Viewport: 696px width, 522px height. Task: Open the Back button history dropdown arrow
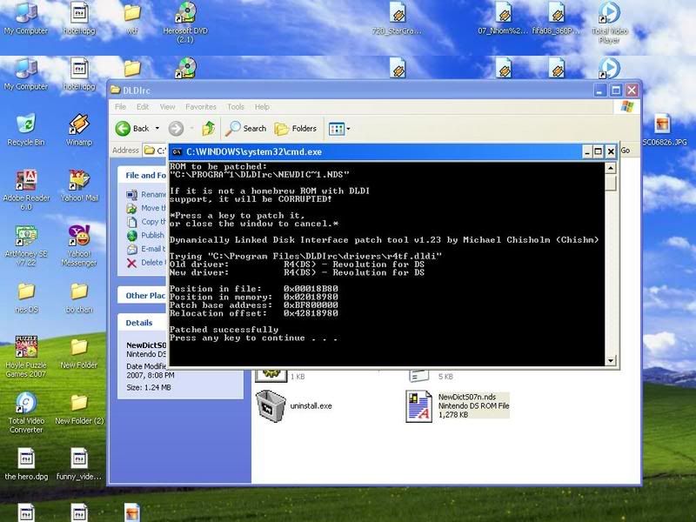click(157, 129)
